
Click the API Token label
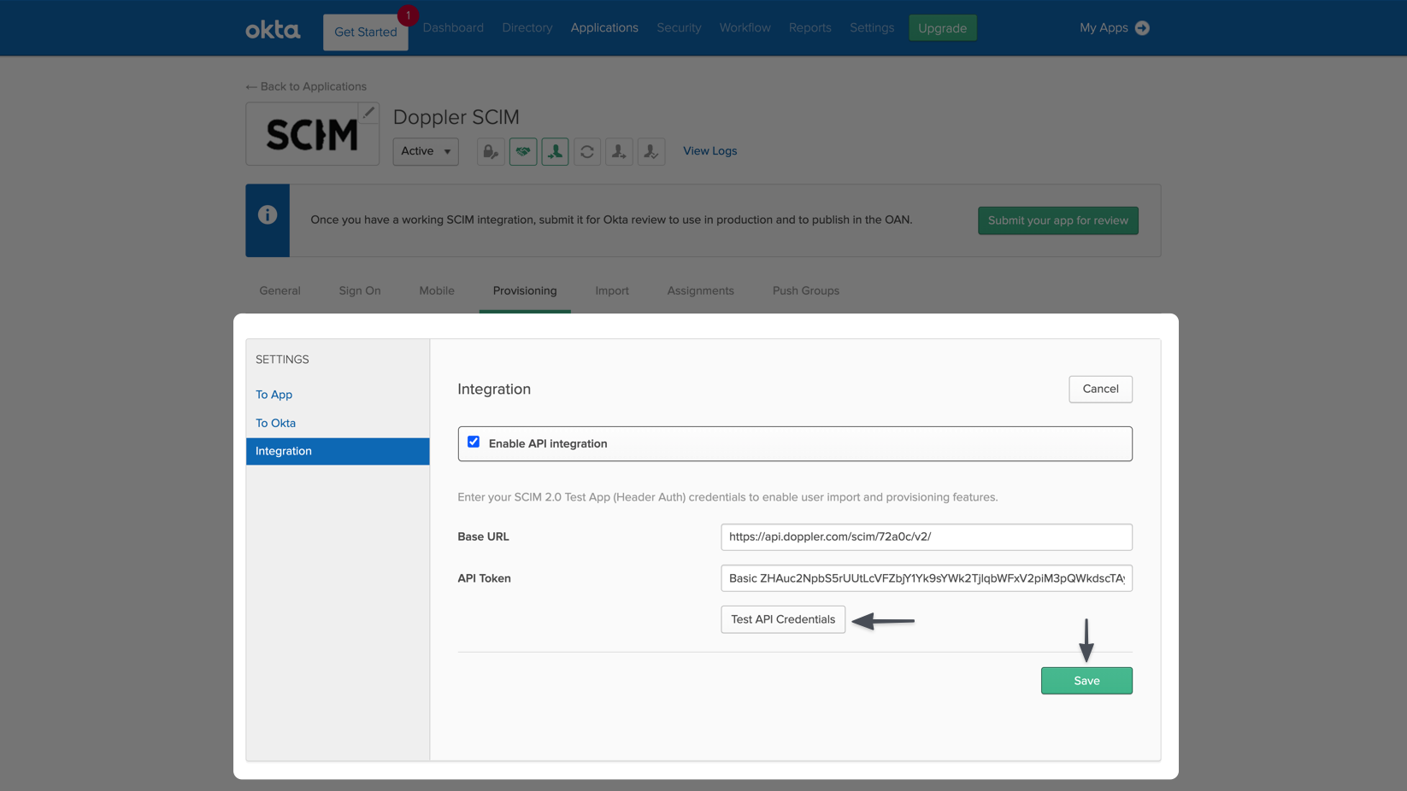coord(484,578)
